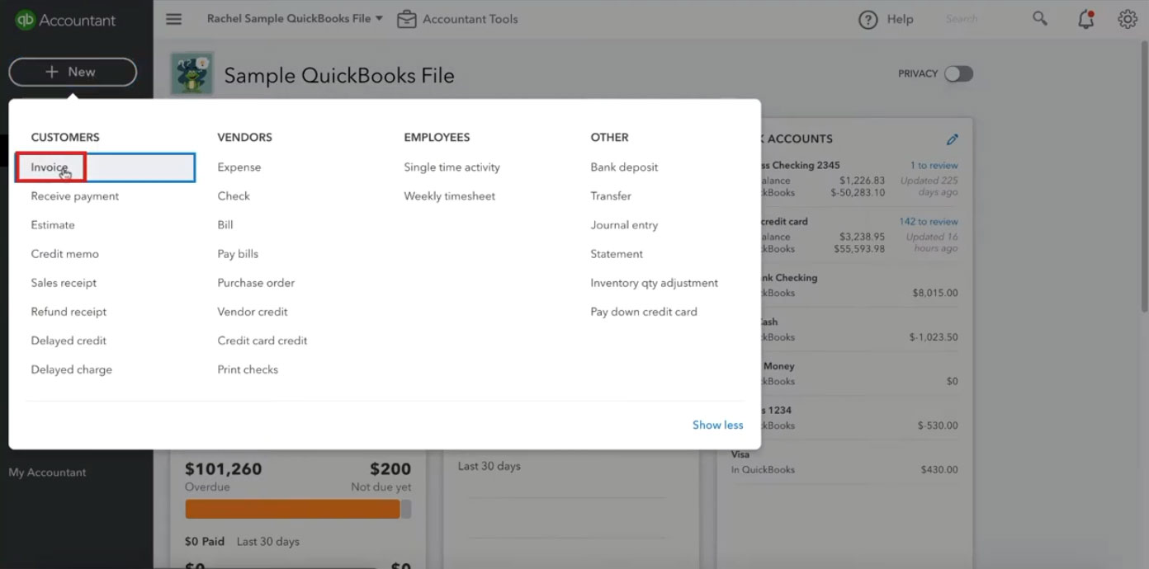The height and width of the screenshot is (569, 1149).
Task: Click the 1 to review link
Action: point(934,166)
